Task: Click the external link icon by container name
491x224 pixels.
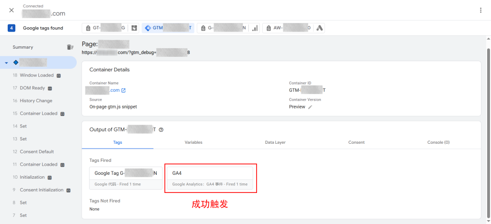Action: tap(123, 90)
